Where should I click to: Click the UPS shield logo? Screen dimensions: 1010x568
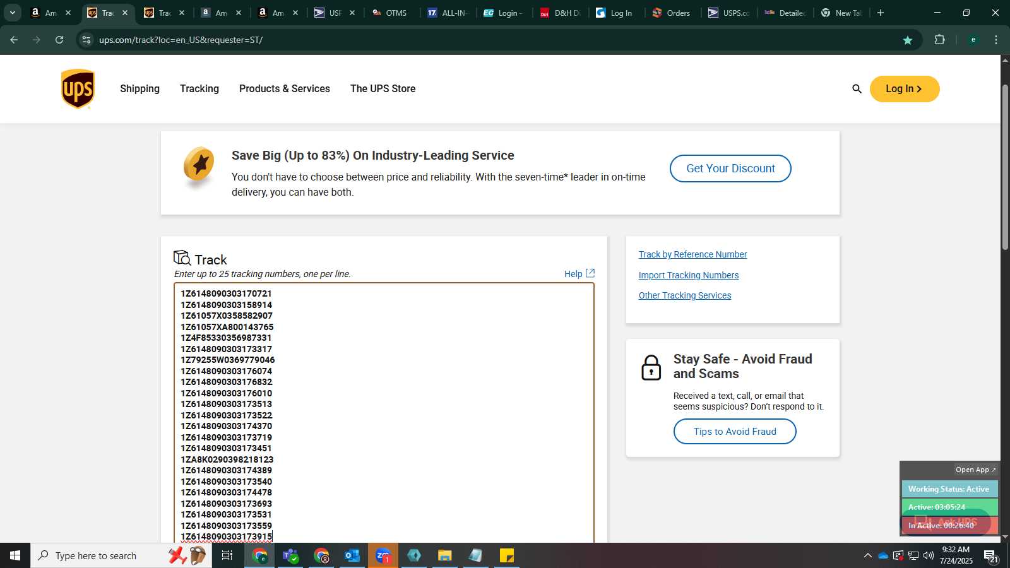click(78, 89)
